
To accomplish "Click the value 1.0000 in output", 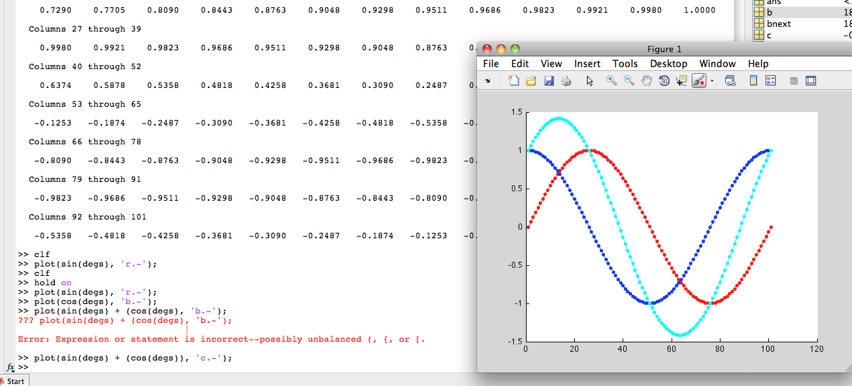I will tap(700, 10).
